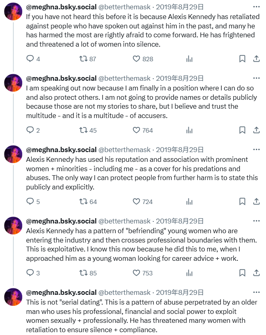Screen dimensions: 266x335
Task: Bookmark the 'speaking out now' tweet
Action: tap(242, 130)
